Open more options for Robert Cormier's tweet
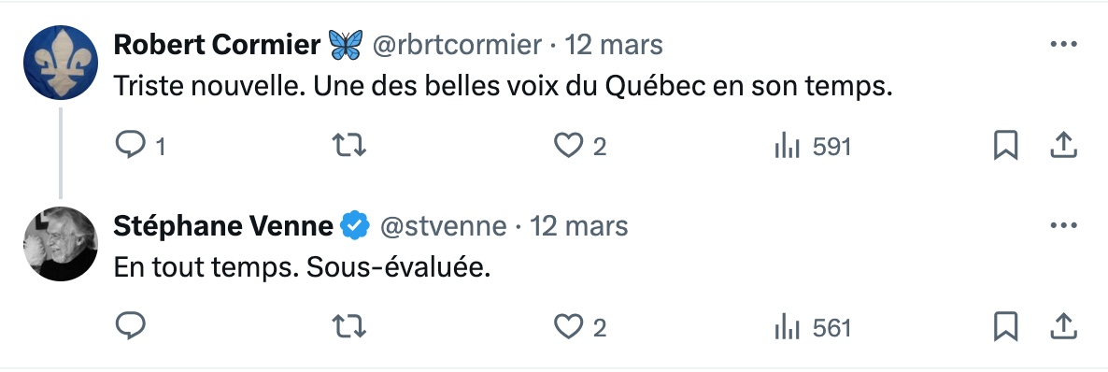1108x372 pixels. 1063,45
